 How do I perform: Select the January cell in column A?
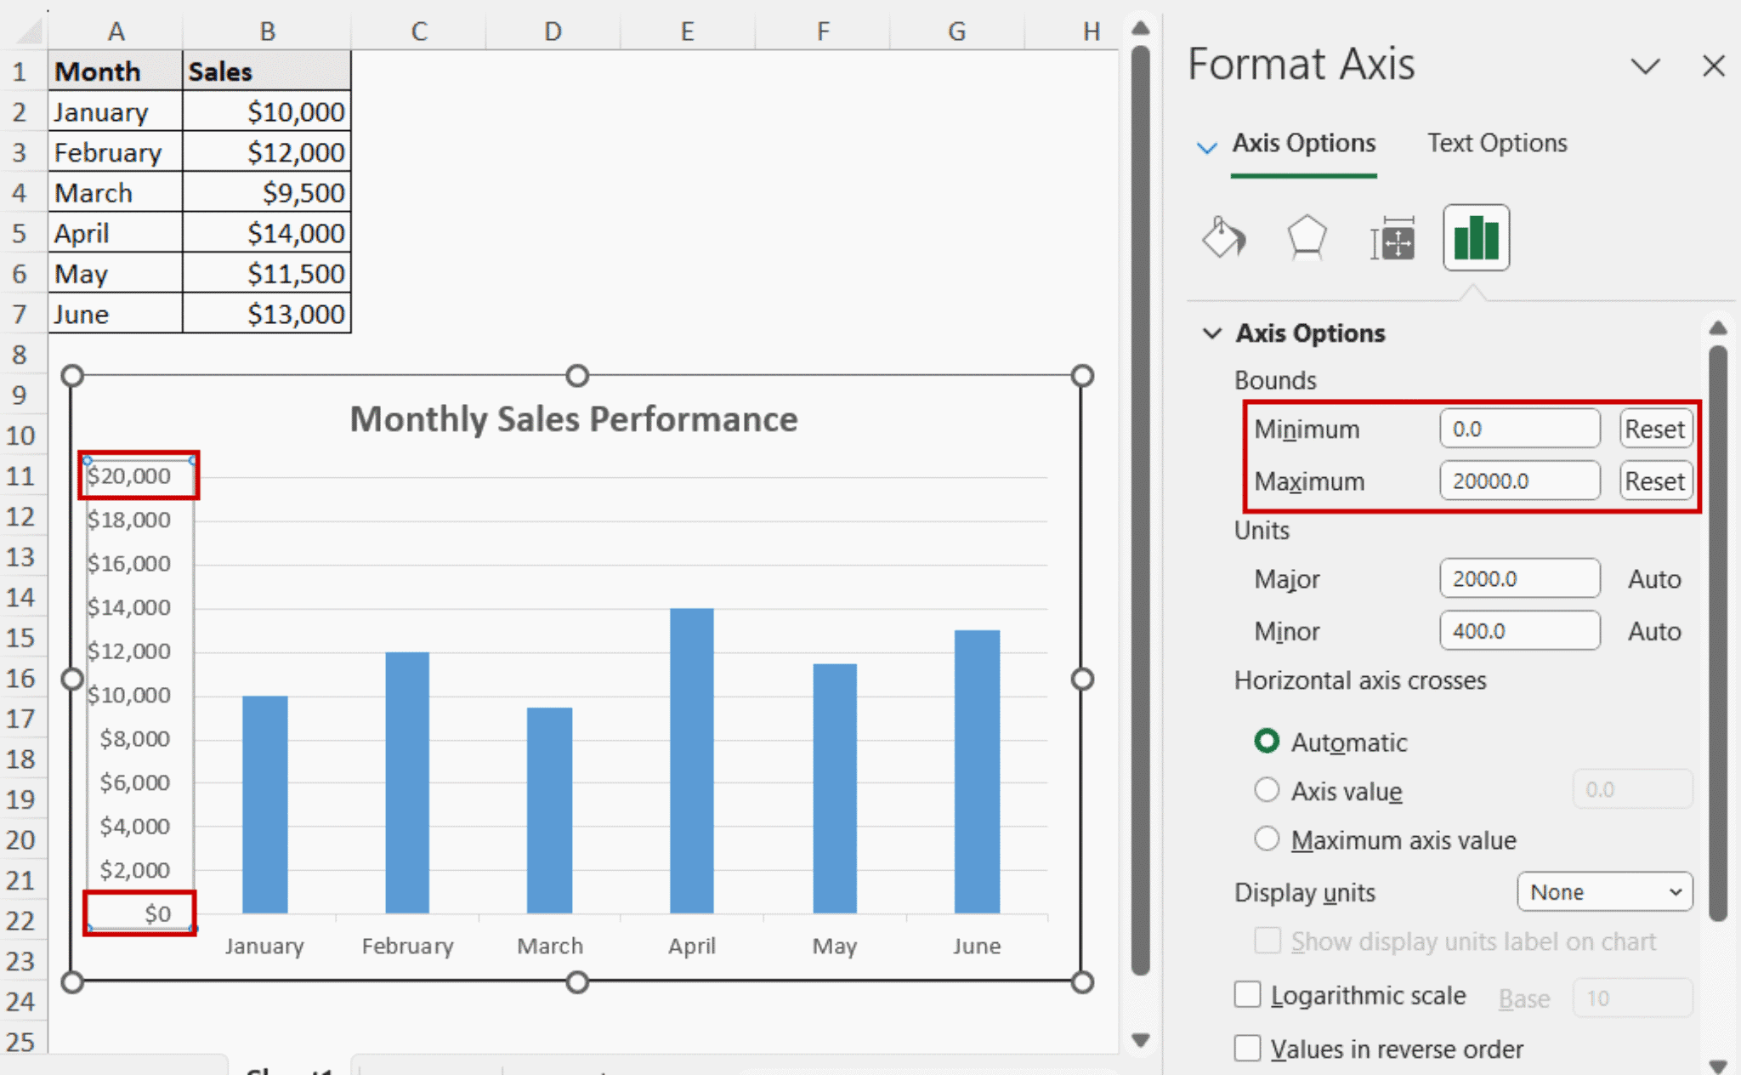tap(116, 111)
